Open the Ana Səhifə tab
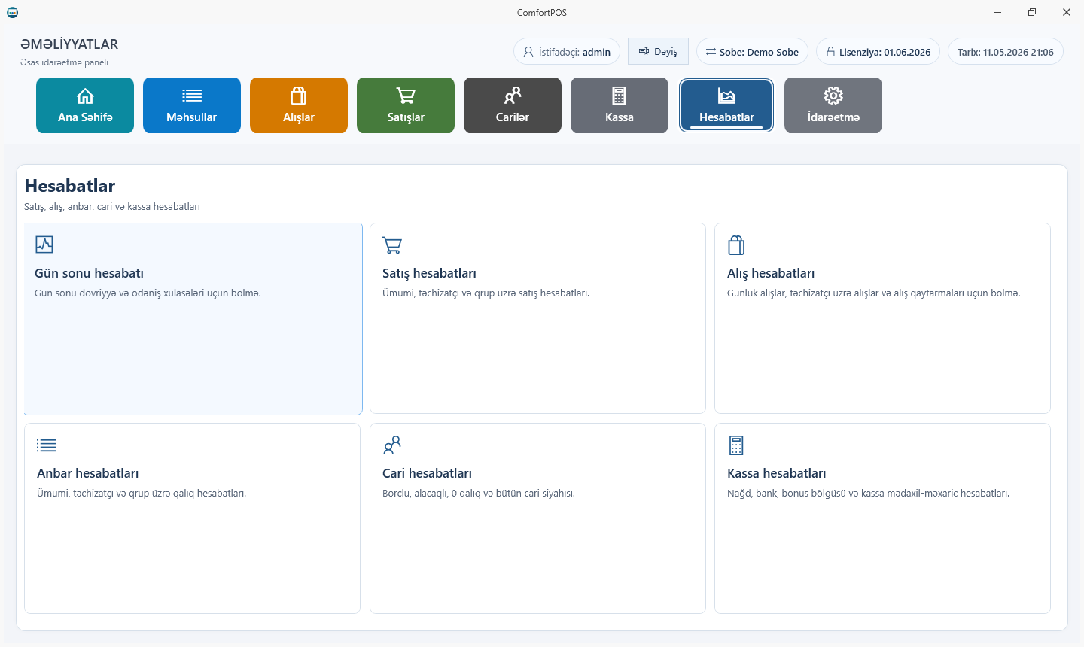This screenshot has height=647, width=1084. [85, 106]
